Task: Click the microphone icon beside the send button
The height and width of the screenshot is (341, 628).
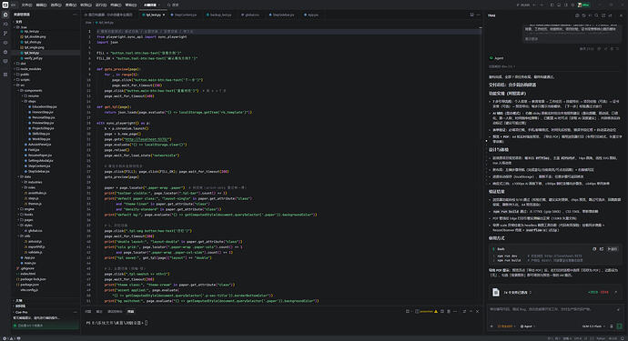Action: pos(612,326)
